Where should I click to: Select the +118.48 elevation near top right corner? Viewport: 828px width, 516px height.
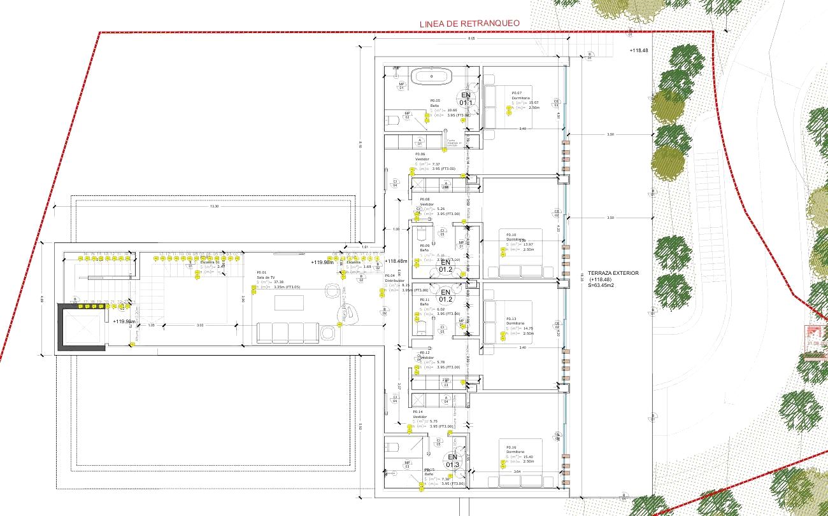click(639, 50)
